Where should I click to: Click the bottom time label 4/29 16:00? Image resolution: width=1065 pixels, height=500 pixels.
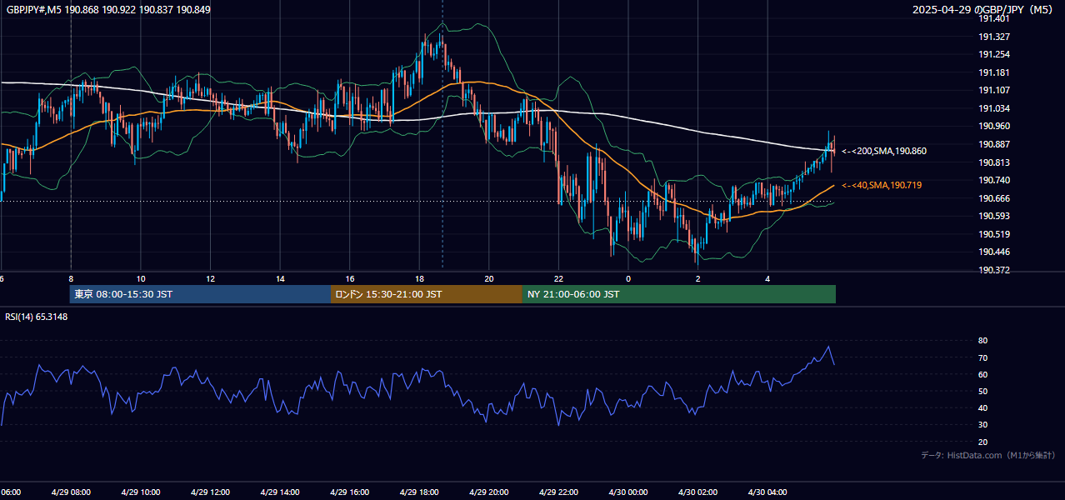point(350,492)
